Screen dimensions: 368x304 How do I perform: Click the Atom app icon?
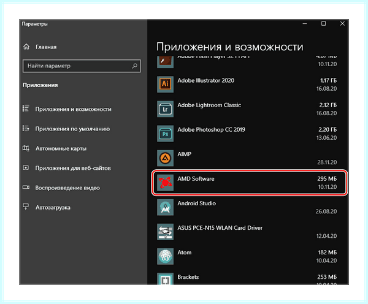pos(165,256)
